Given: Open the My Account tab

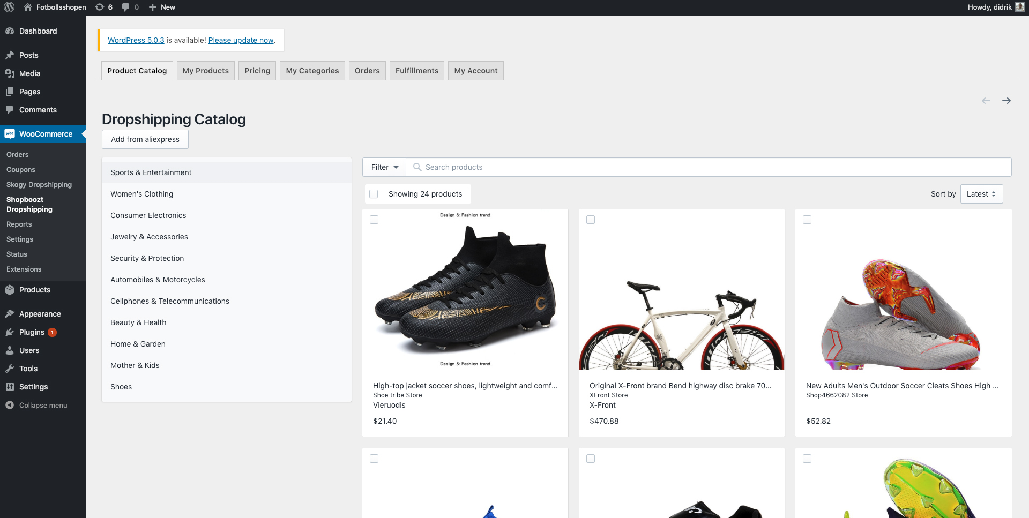Looking at the screenshot, I should pyautogui.click(x=476, y=71).
